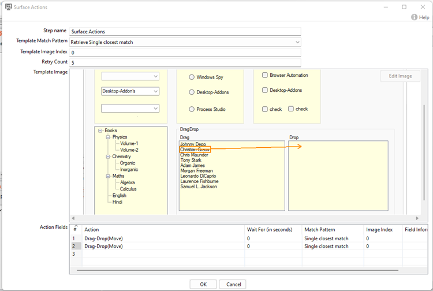Click into the Step name field
The height and width of the screenshot is (291, 433).
(185, 32)
